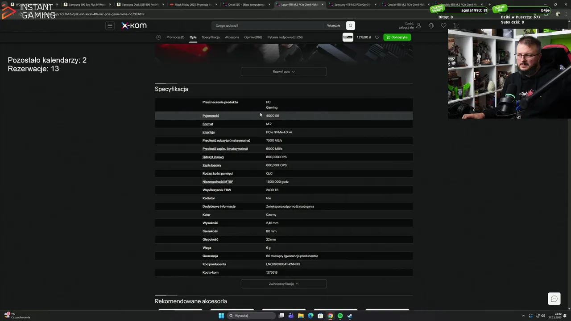Image resolution: width=571 pixels, height=321 pixels.
Task: Open the shopping cart icon
Action: pyautogui.click(x=456, y=25)
